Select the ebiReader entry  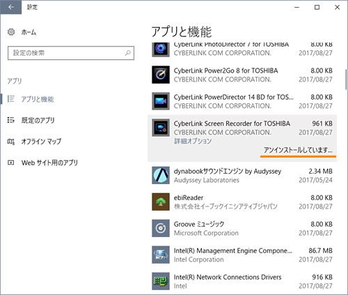click(242, 202)
